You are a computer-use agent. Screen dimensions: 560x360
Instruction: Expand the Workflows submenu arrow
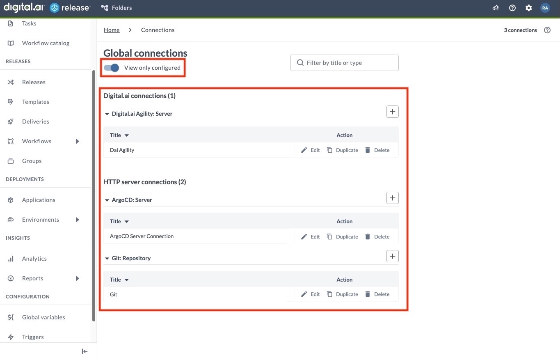[78, 141]
